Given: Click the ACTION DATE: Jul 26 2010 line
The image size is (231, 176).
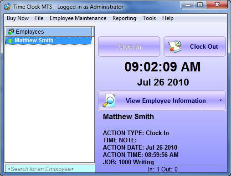Looking at the screenshot, I should (140, 147).
